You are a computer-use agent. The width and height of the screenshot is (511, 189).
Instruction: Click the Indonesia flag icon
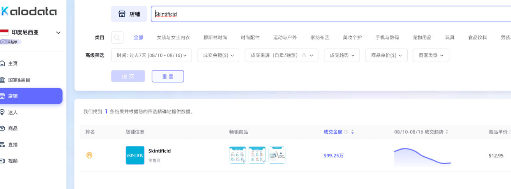pyautogui.click(x=4, y=32)
